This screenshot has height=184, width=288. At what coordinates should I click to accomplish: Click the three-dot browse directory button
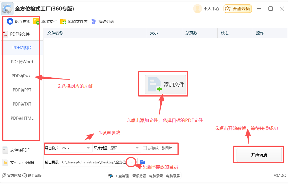point(133,162)
